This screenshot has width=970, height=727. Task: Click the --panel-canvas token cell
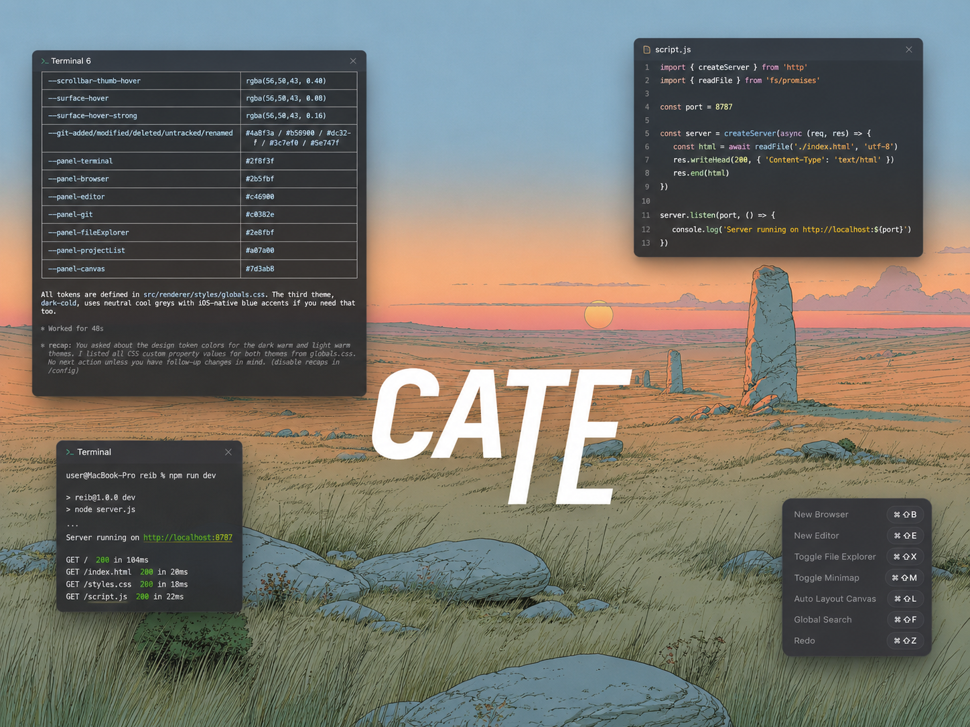141,268
